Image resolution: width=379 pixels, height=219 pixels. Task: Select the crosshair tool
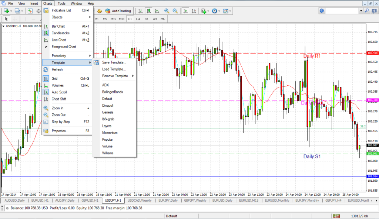(15, 19)
